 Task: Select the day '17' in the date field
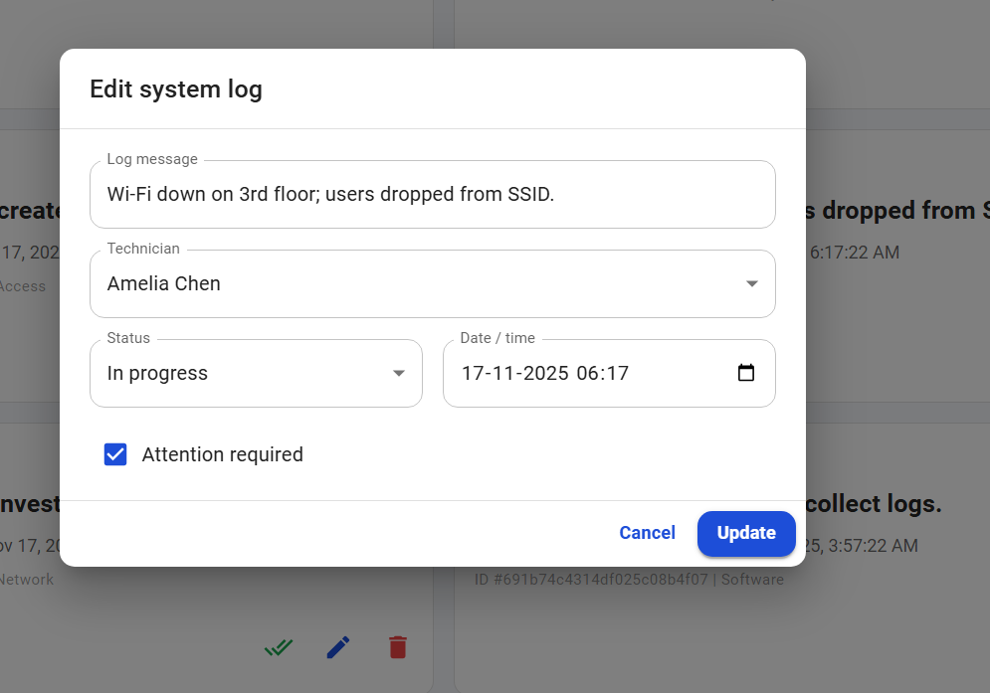click(x=473, y=374)
